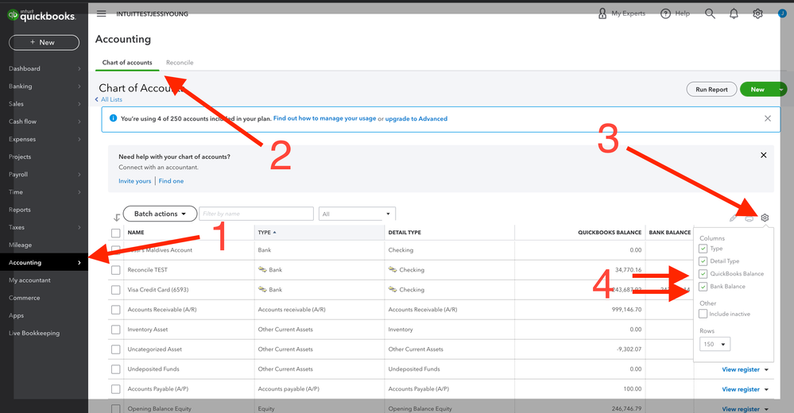The image size is (794, 413).
Task: Switch to Chart of accounts tab
Action: (127, 62)
